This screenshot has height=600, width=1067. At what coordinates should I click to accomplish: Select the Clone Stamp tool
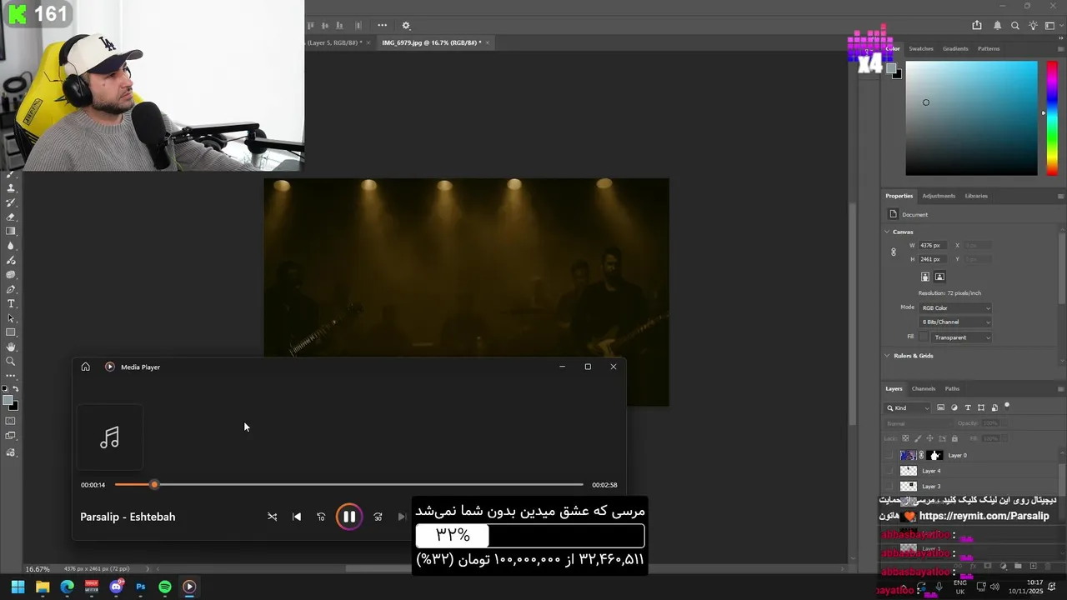[x=11, y=188]
